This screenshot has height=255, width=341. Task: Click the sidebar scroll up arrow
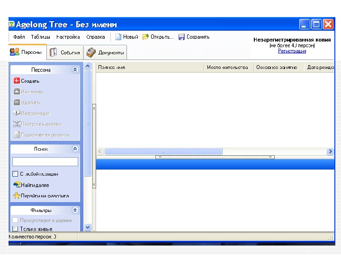click(x=88, y=66)
